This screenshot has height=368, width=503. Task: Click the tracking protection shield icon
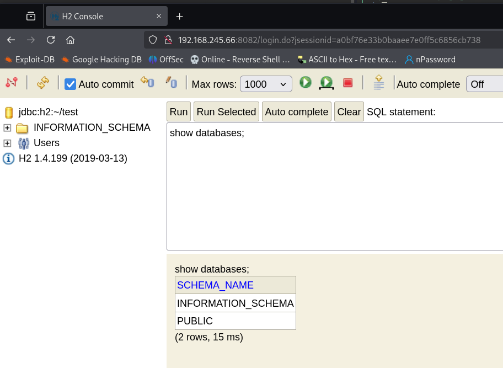[x=153, y=40]
